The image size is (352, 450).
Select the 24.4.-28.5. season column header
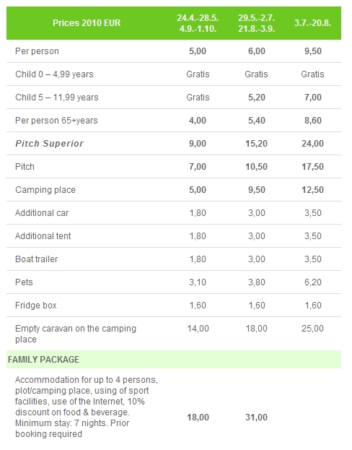pos(198,23)
